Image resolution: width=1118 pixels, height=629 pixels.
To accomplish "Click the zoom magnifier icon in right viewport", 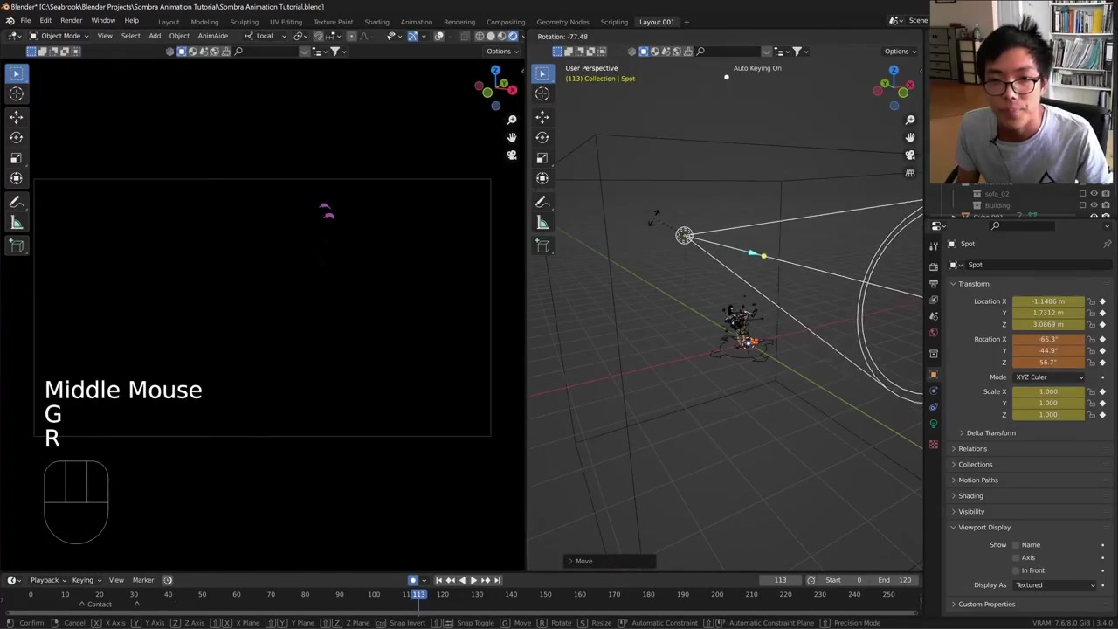I will (x=910, y=120).
